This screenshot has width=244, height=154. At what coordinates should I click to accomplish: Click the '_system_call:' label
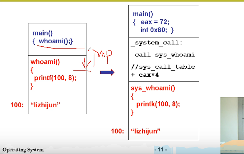click(x=156, y=43)
